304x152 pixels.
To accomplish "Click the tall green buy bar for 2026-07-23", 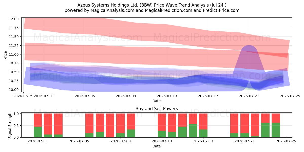I will pyautogui.click(x=265, y=130).
